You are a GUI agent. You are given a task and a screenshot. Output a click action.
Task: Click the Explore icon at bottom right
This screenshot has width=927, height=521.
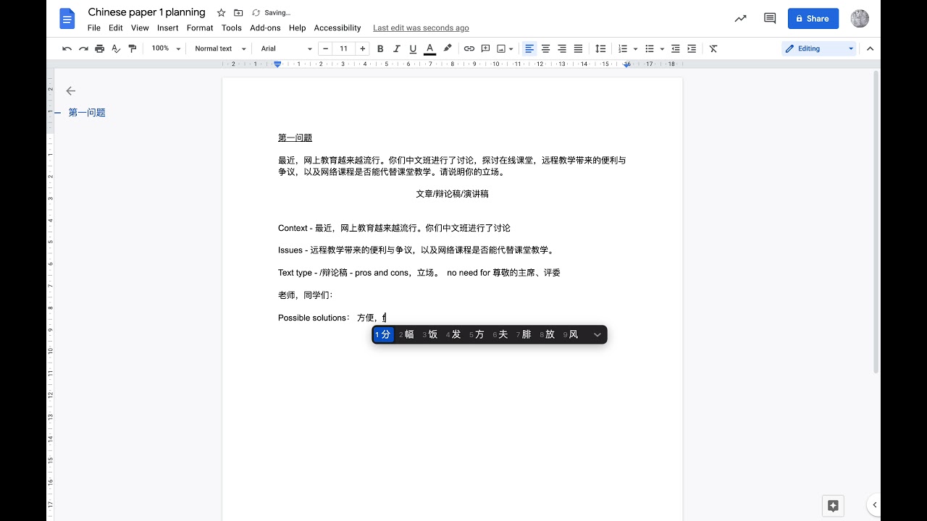pos(833,506)
